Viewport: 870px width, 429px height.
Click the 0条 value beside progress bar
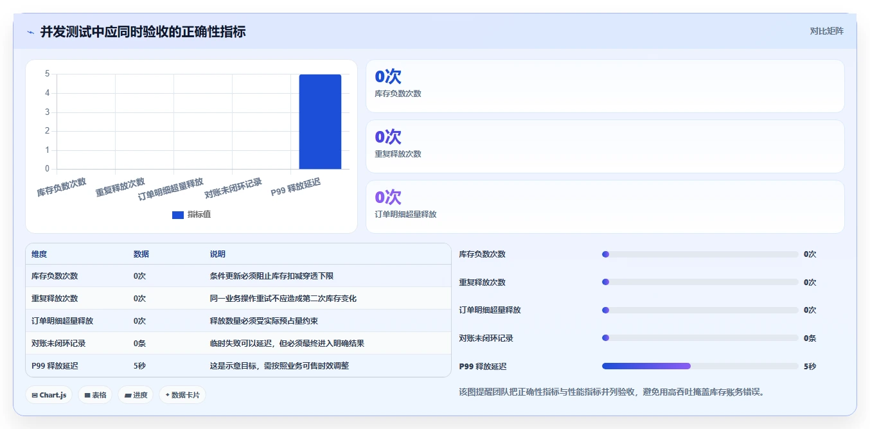[810, 338]
